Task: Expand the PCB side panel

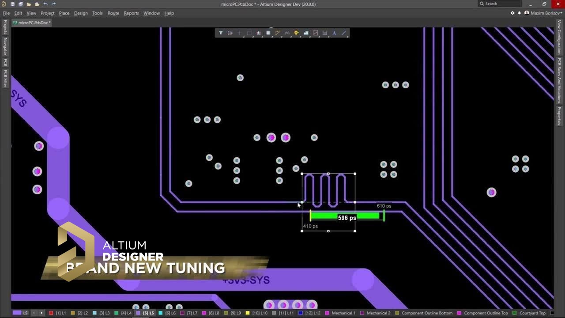Action: pos(5,62)
